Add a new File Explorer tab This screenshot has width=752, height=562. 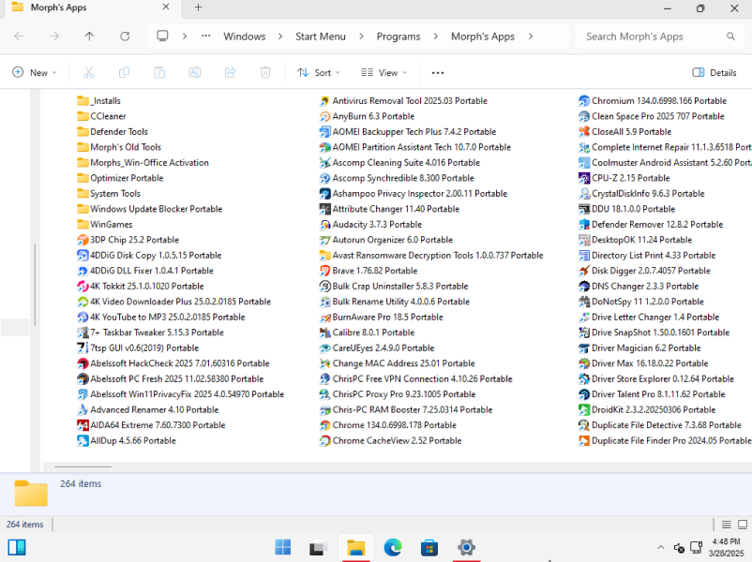click(198, 7)
